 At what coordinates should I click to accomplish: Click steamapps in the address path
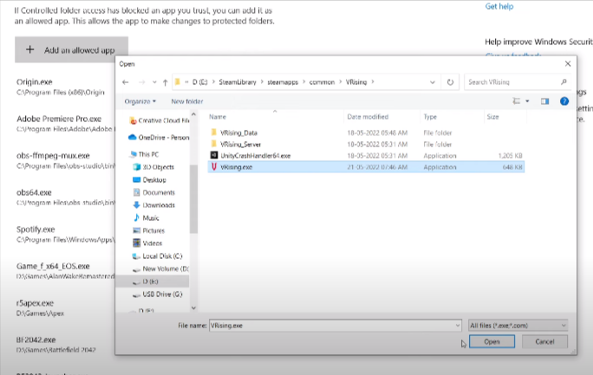(x=283, y=82)
